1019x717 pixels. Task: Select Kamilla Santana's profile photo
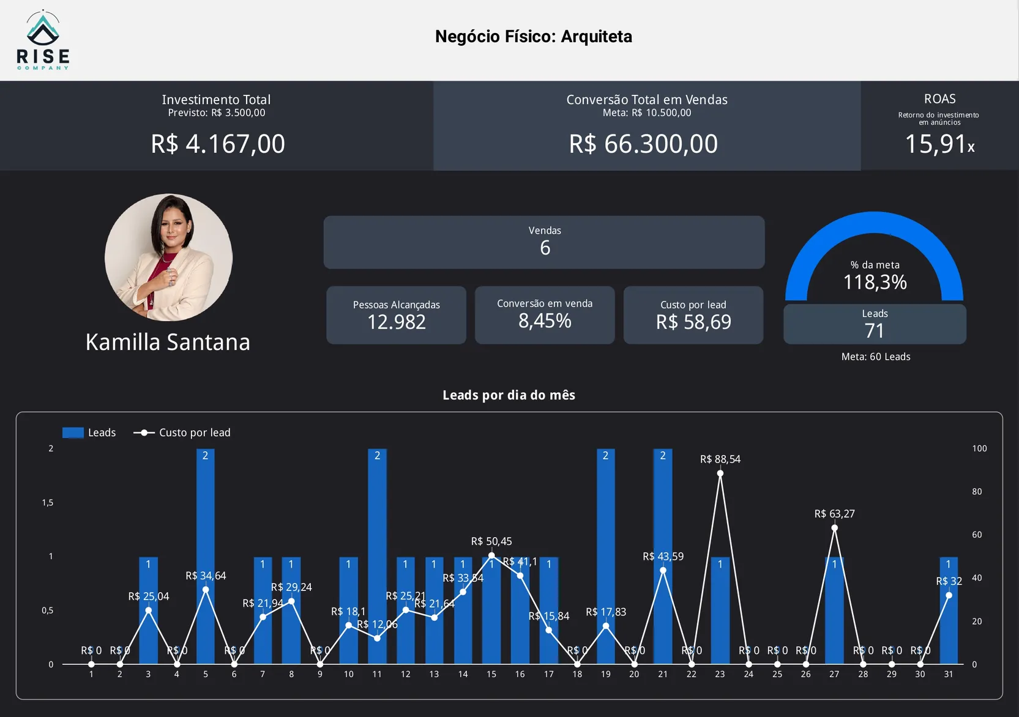[168, 257]
